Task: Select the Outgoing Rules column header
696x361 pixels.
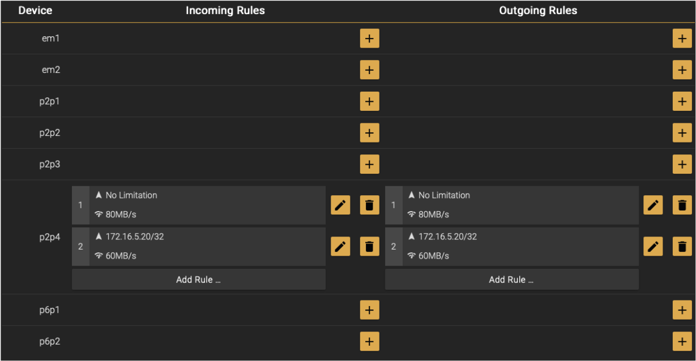Action: point(538,11)
